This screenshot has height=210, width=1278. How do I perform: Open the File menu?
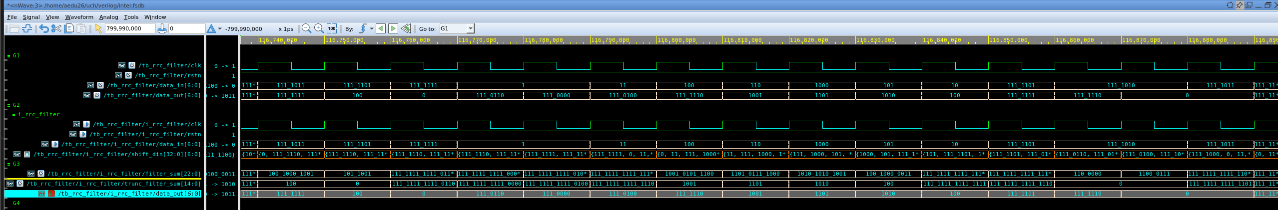(x=12, y=17)
